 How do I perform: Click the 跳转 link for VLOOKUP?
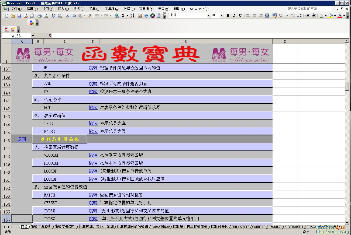click(x=93, y=155)
